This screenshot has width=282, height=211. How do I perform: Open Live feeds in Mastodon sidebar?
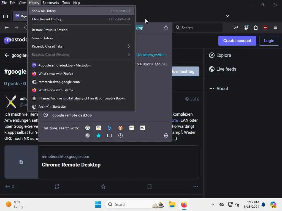pyautogui.click(x=223, y=69)
